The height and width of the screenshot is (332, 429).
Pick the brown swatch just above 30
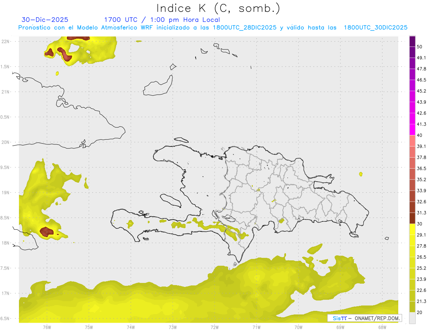point(412,218)
